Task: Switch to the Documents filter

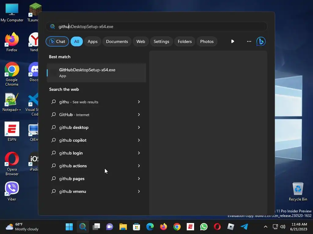Action: [117, 41]
